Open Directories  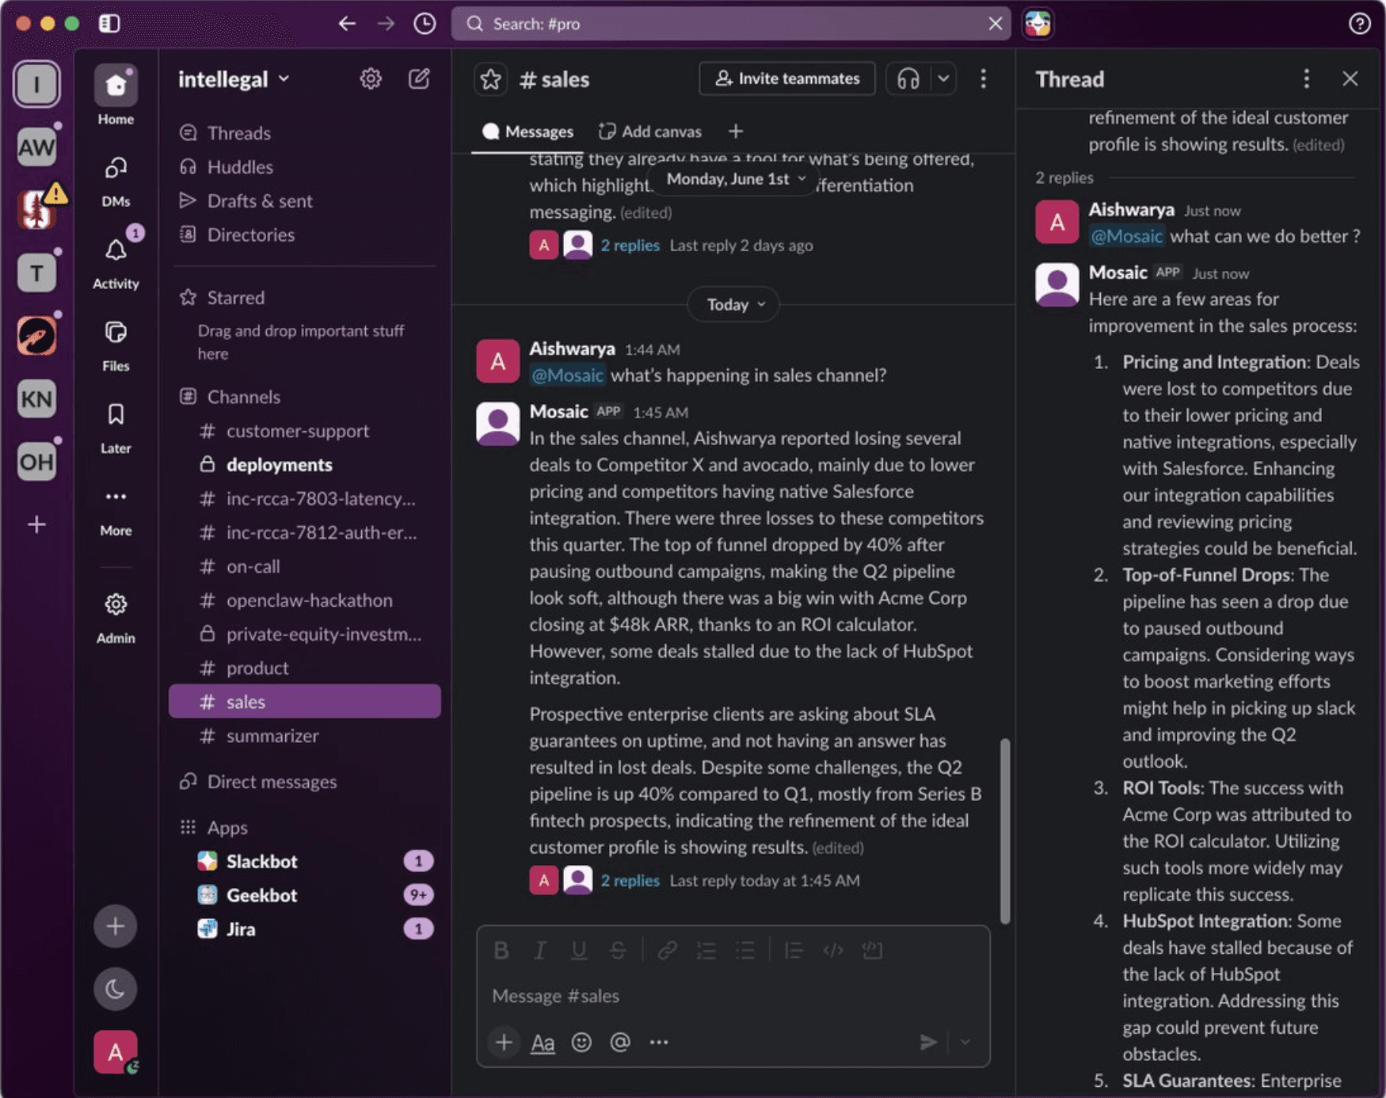pyautogui.click(x=305, y=235)
